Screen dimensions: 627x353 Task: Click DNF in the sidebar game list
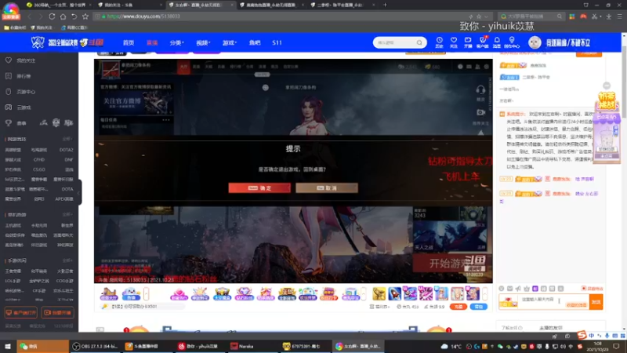[x=69, y=160]
